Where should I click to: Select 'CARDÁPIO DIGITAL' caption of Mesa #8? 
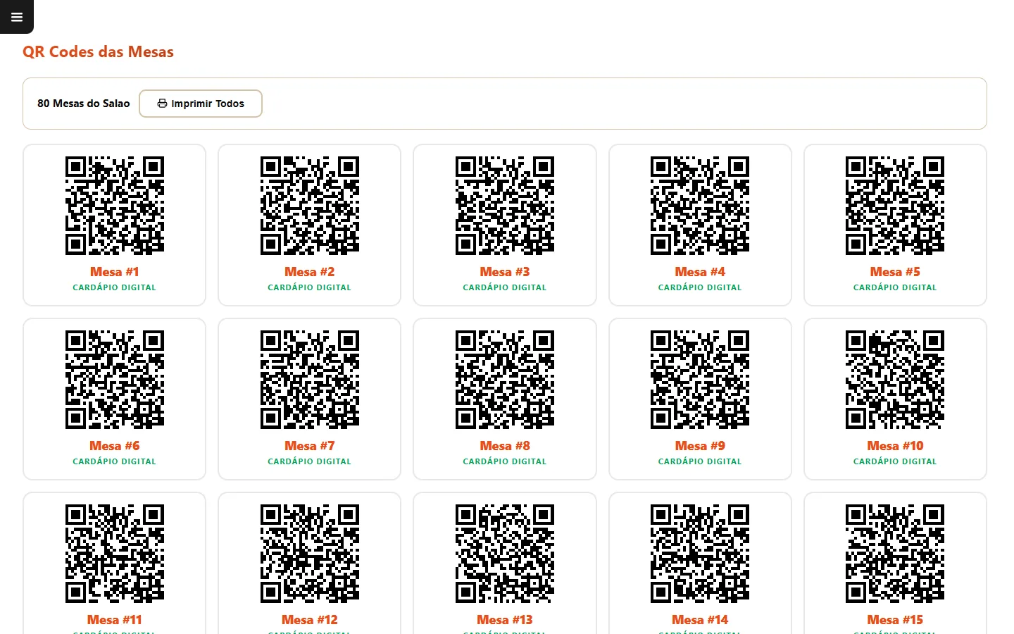(x=505, y=461)
